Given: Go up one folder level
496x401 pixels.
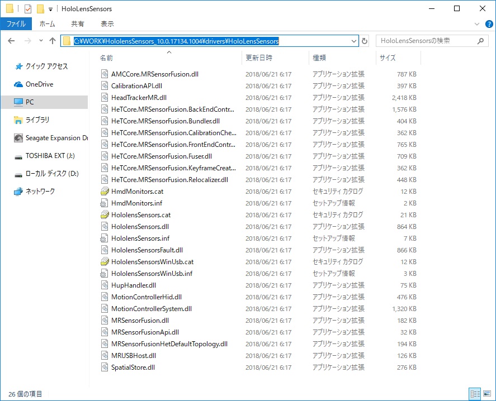Looking at the screenshot, I should [53, 41].
